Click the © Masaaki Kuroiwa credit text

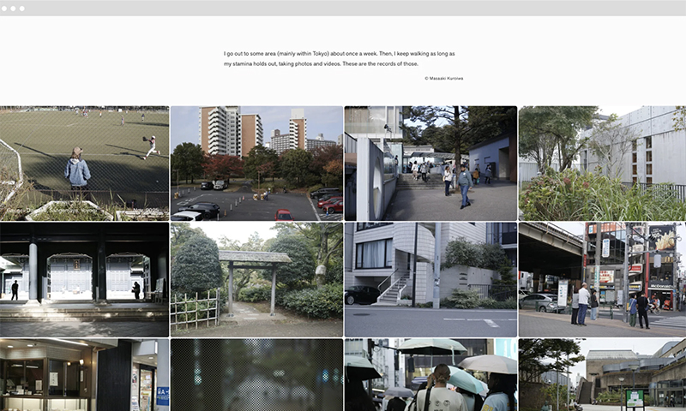coord(443,78)
